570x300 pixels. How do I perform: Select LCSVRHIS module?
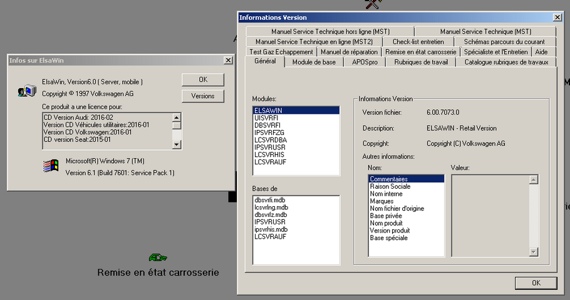click(x=296, y=154)
